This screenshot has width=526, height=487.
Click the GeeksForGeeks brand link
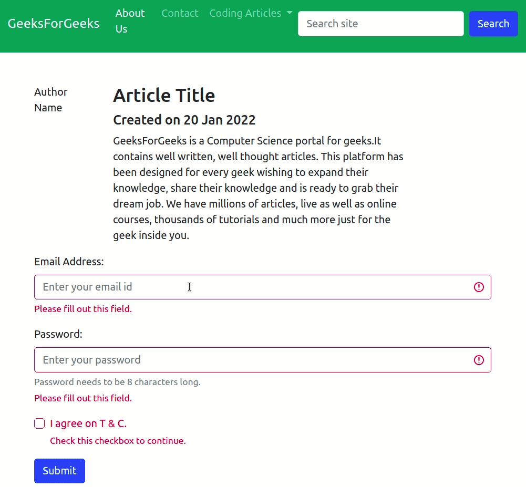pos(54,23)
